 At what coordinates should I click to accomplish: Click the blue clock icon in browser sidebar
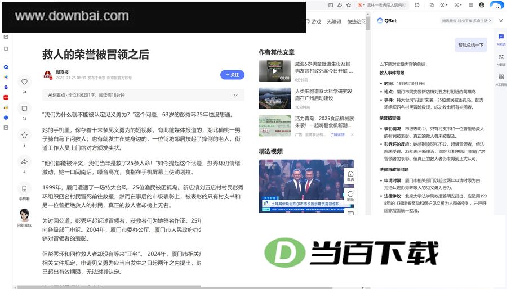6,118
